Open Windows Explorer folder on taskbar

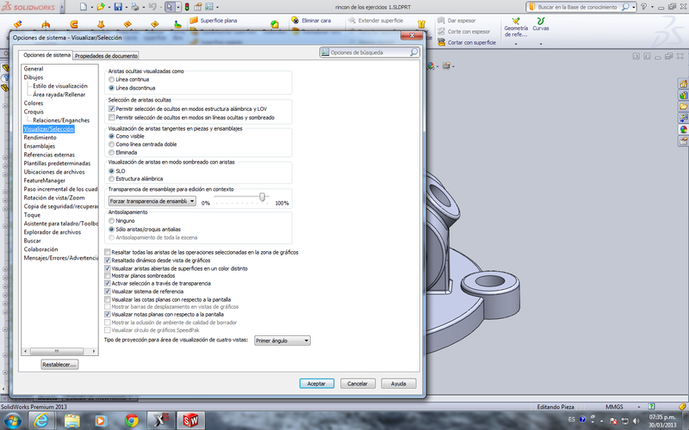(71, 421)
